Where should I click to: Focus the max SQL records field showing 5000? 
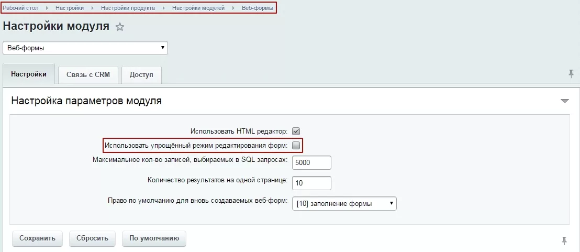point(311,162)
